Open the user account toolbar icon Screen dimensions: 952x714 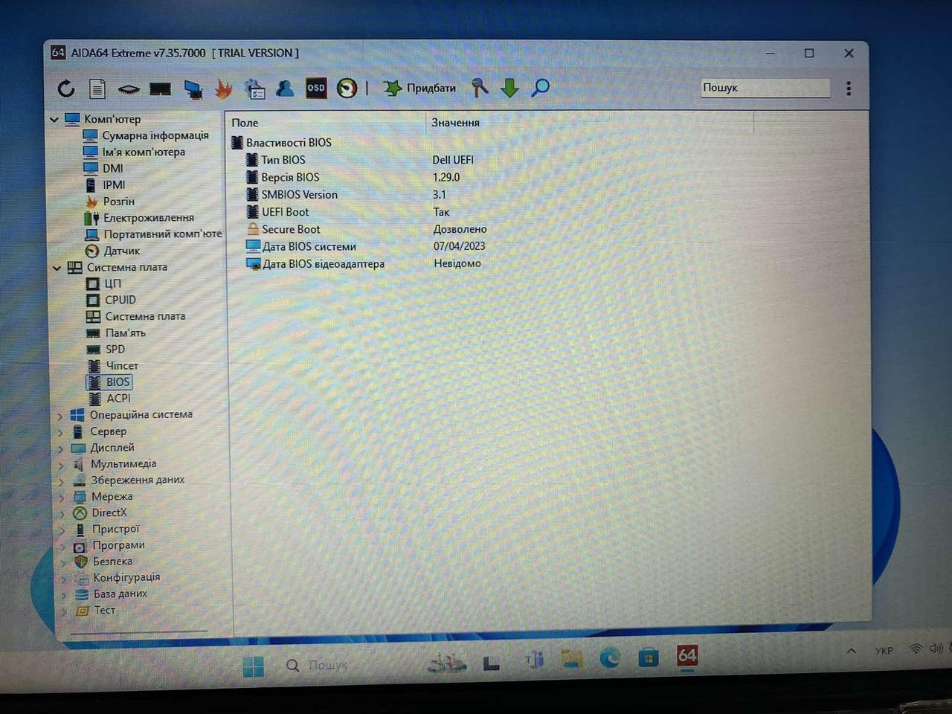[285, 89]
